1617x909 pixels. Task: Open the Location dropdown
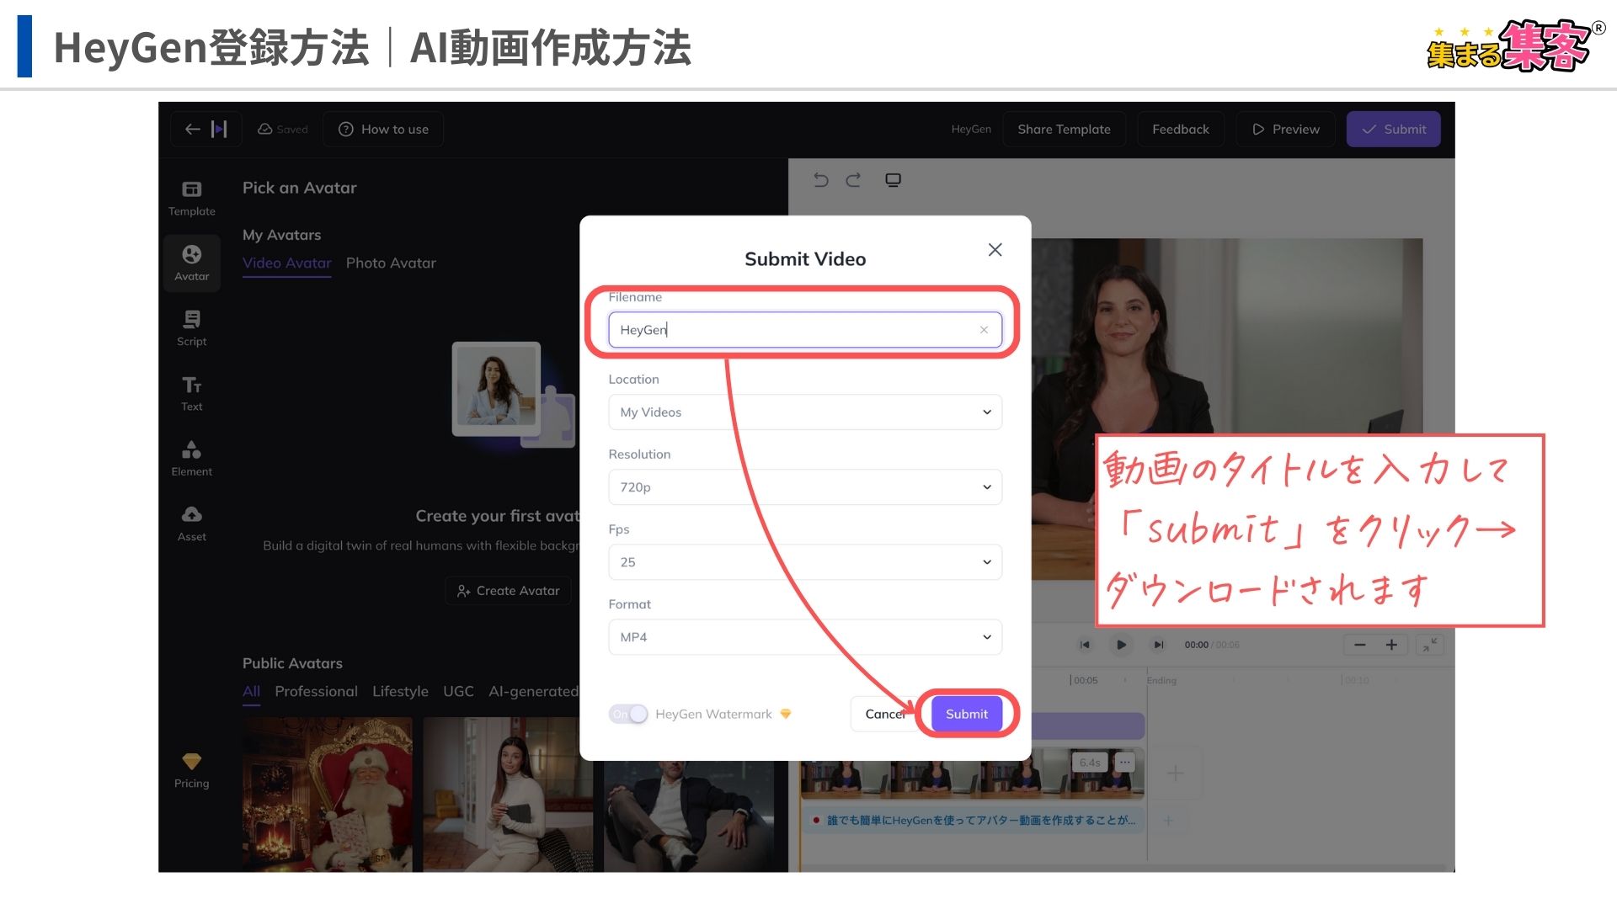pyautogui.click(x=805, y=412)
